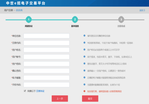Click the hint text starting 用于登录
The height and width of the screenshot is (104, 149).
pos(110,57)
